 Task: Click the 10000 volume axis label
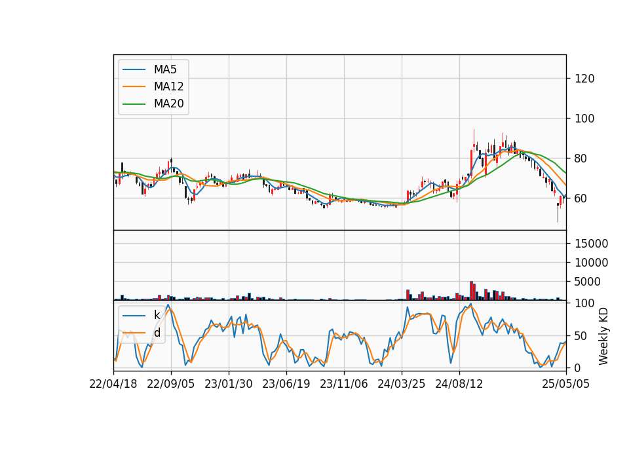[x=591, y=263]
